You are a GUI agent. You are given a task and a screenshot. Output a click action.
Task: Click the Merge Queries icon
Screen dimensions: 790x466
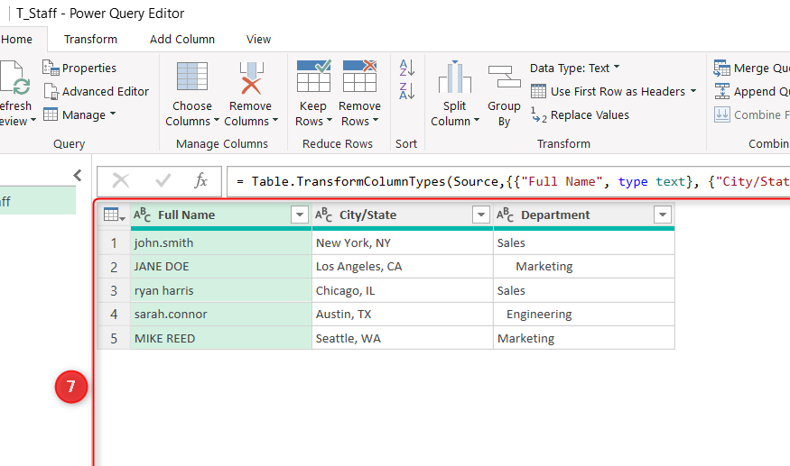click(x=721, y=68)
